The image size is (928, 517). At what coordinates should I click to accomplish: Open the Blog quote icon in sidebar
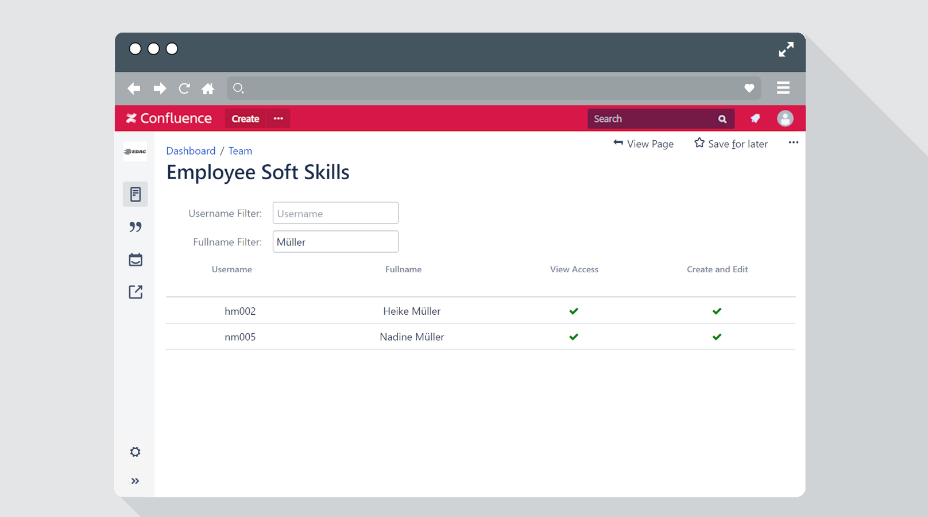click(x=136, y=227)
